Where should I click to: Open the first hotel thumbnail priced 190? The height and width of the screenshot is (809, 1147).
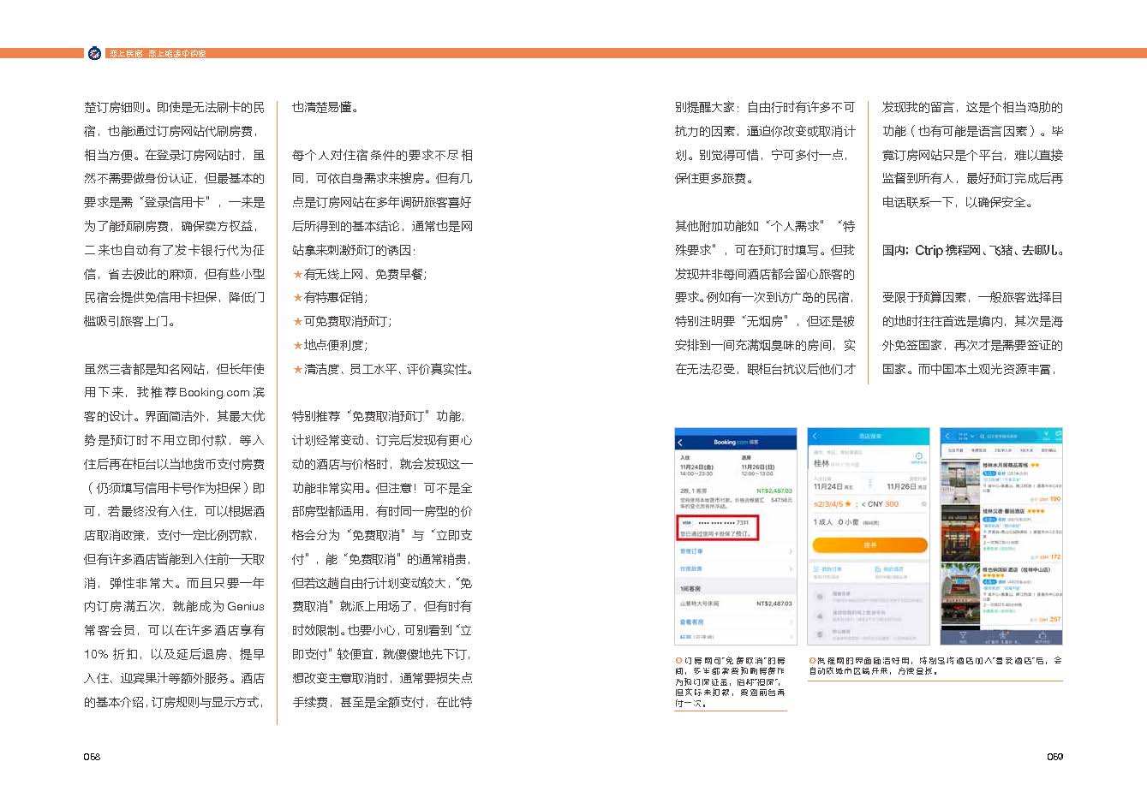tap(960, 482)
